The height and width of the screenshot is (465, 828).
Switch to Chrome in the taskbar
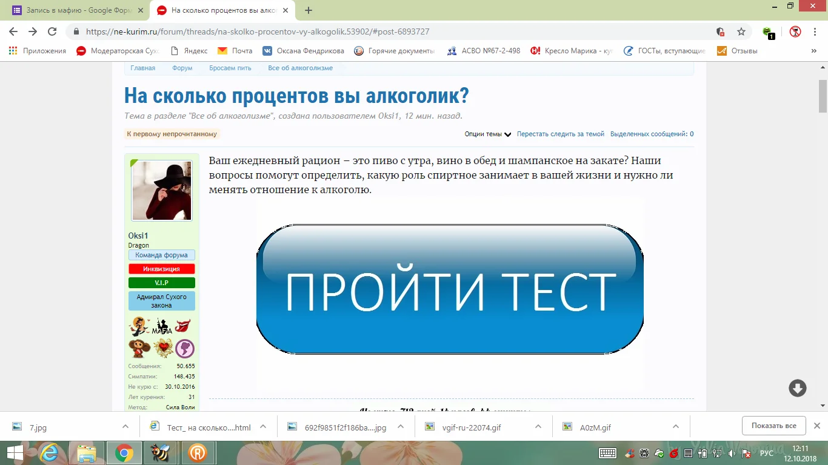point(124,453)
